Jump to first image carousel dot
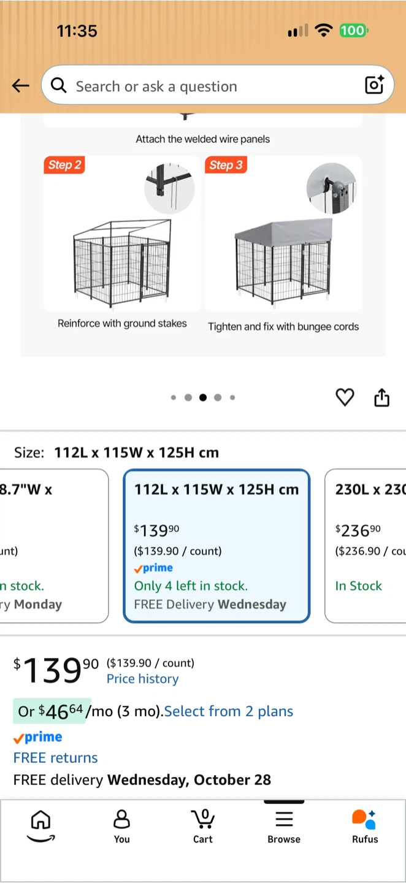 tap(174, 397)
